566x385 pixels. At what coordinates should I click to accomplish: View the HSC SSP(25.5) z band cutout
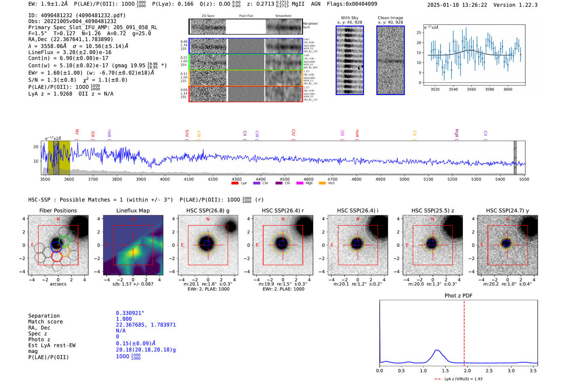(433, 245)
